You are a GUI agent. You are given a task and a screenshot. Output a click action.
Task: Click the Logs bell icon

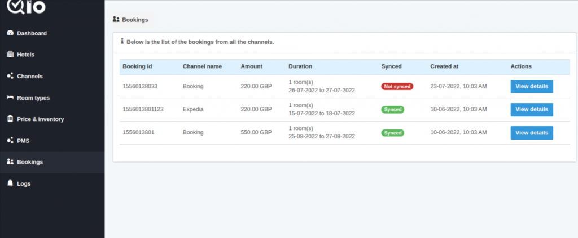point(10,183)
